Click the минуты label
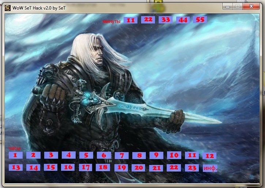The width and height of the screenshot is (265, 188). 111,21
